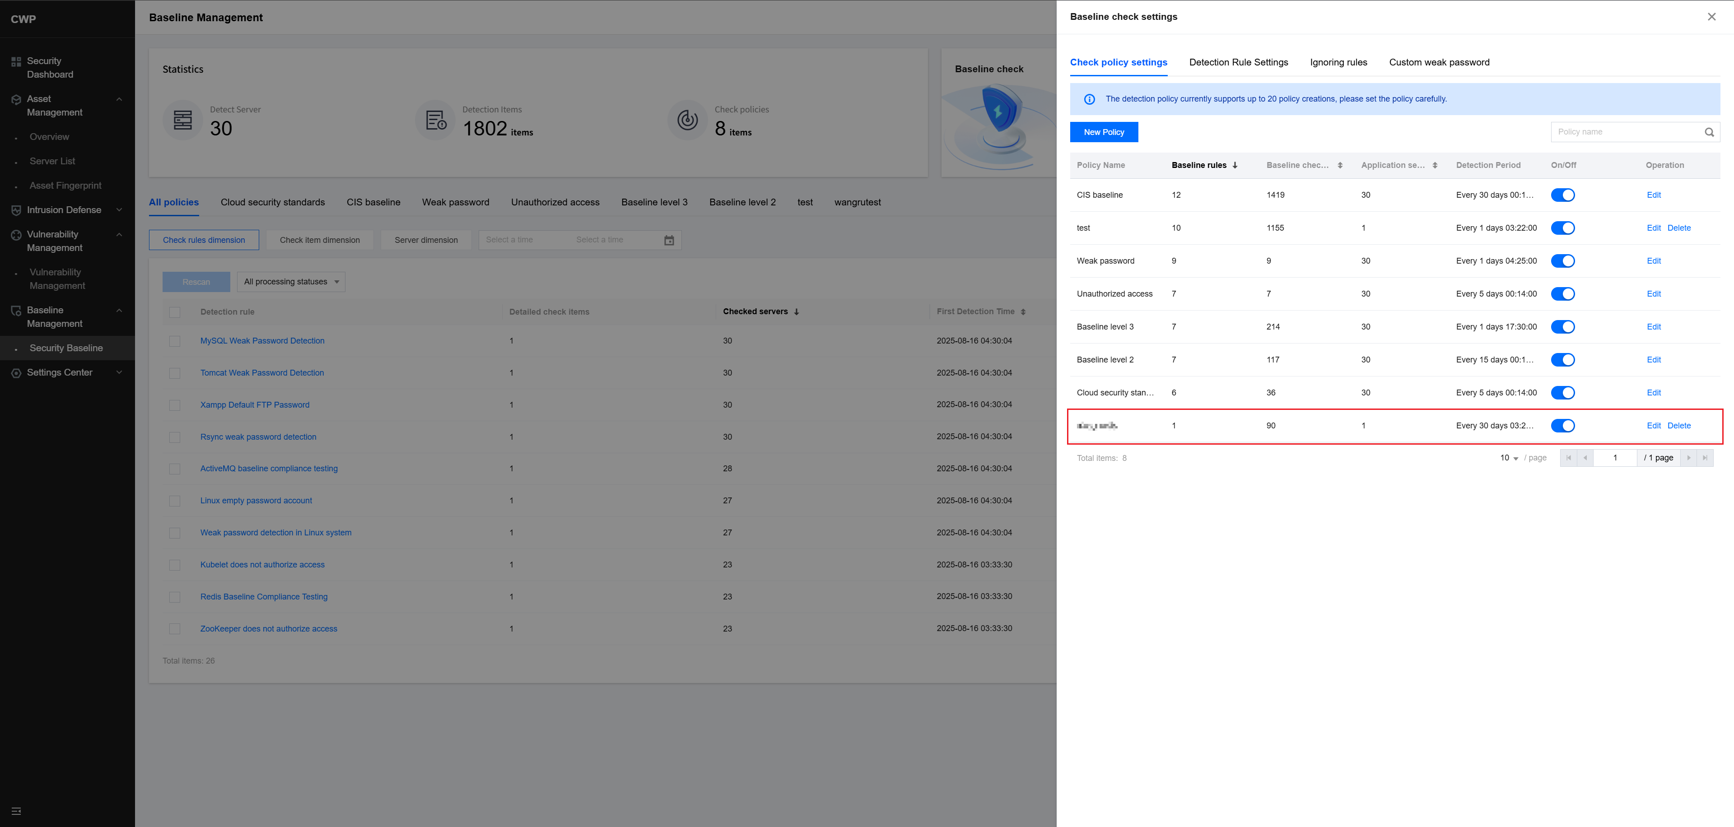Image resolution: width=1734 pixels, height=827 pixels.
Task: Toggle the test policy switch
Action: [1562, 228]
